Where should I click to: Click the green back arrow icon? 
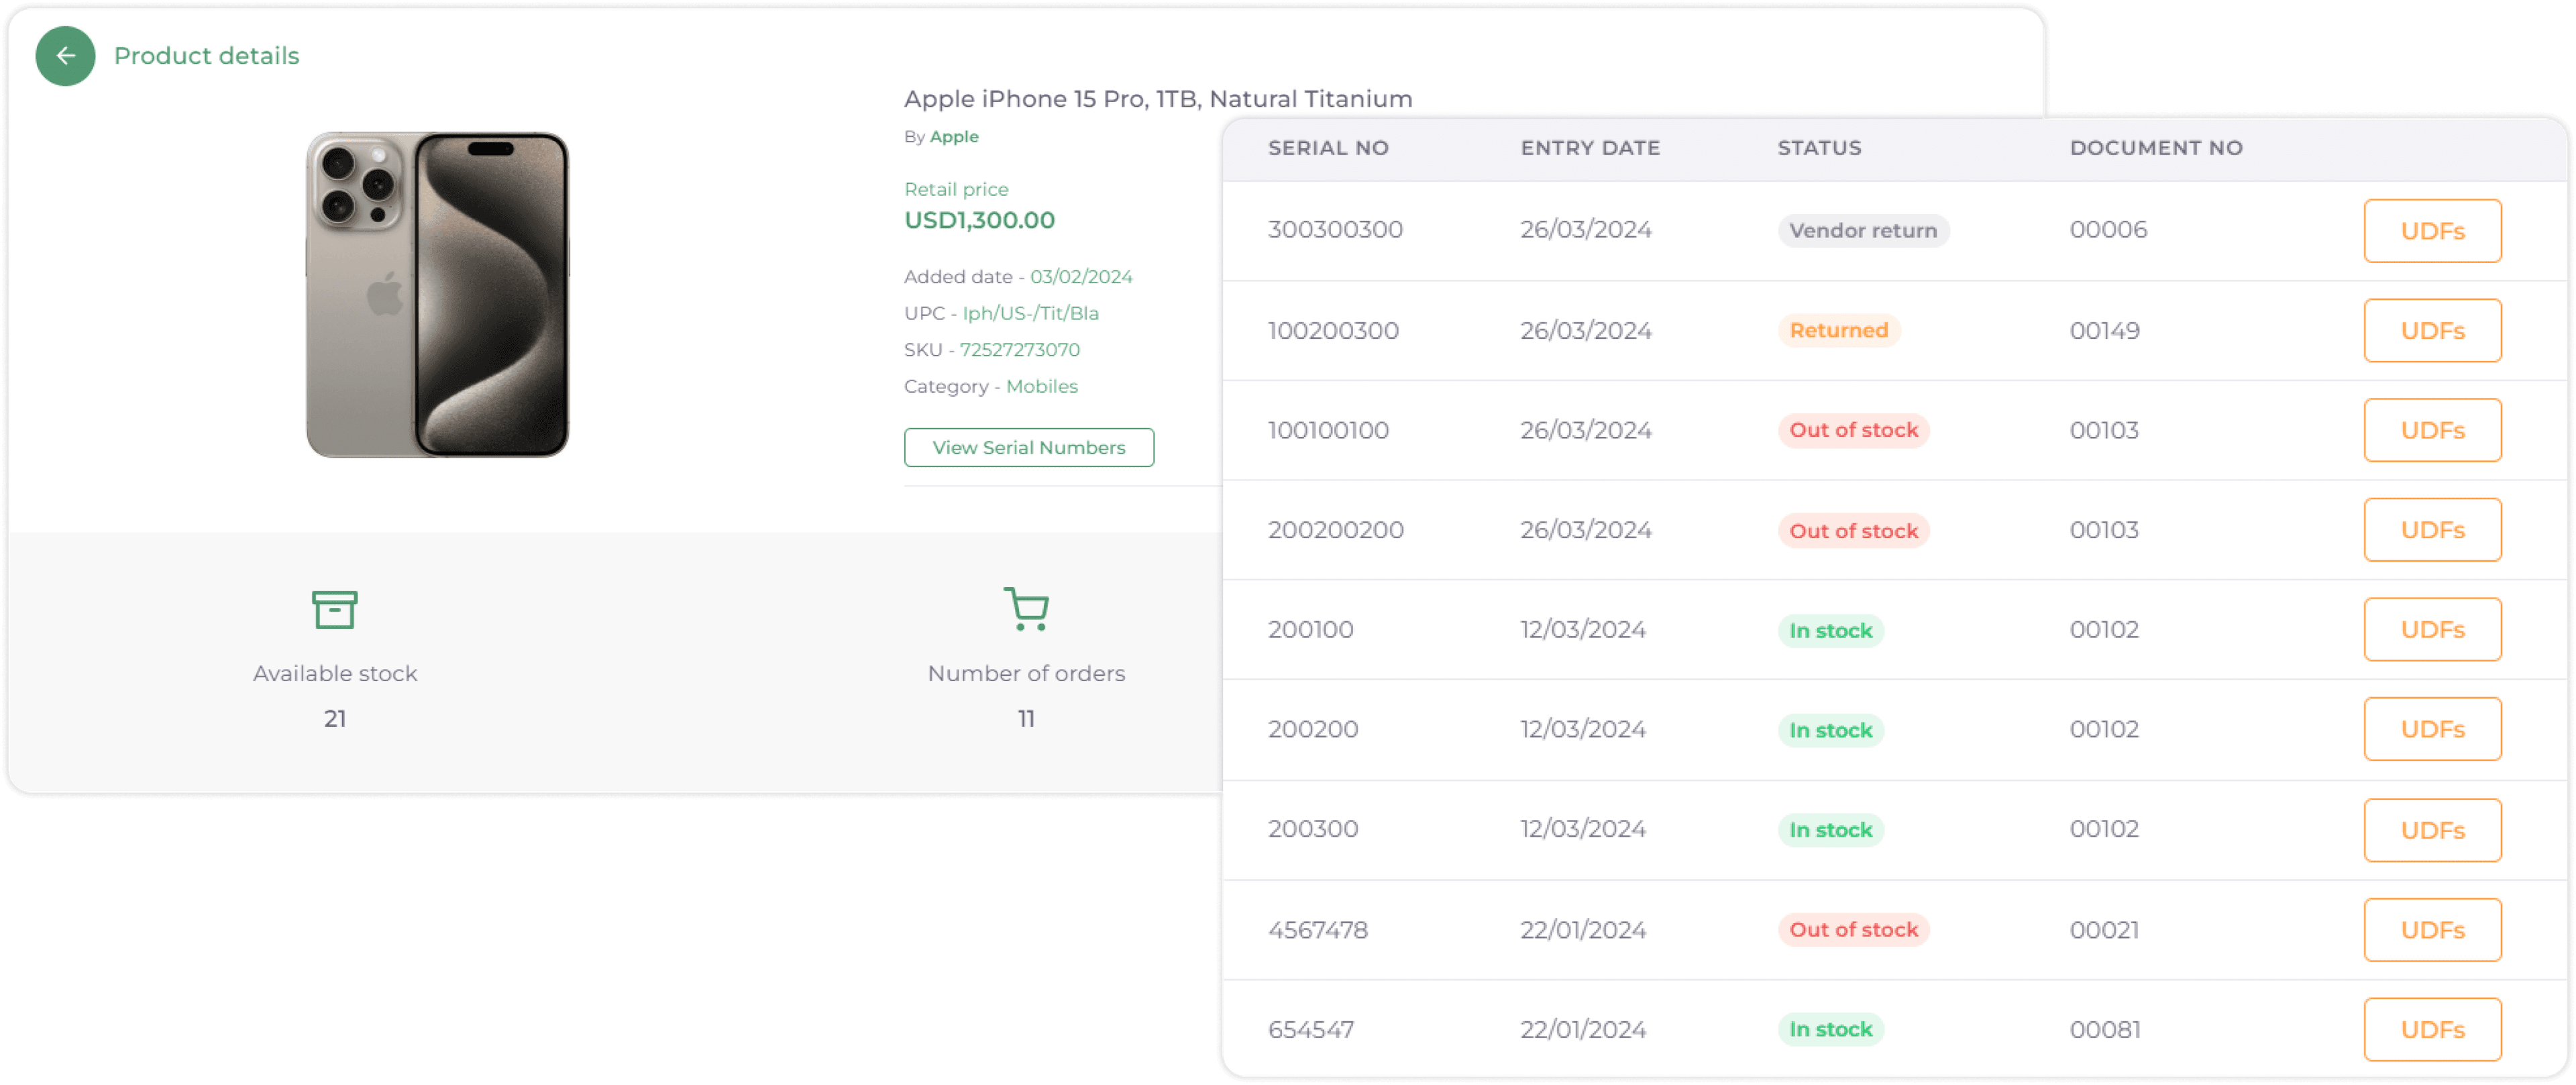(x=66, y=56)
